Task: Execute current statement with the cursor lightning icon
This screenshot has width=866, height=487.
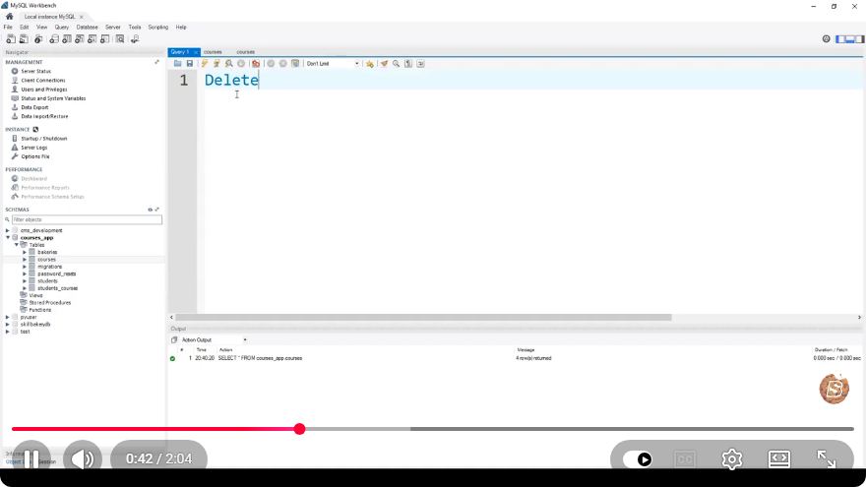Action: (216, 64)
